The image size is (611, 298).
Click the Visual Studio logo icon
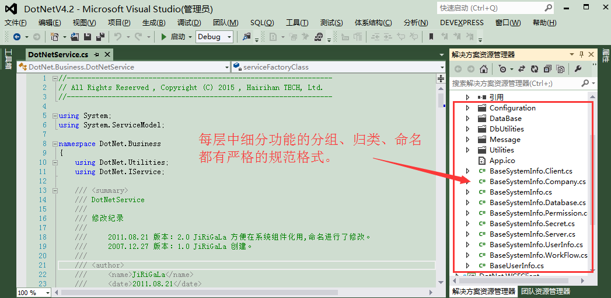(12, 9)
